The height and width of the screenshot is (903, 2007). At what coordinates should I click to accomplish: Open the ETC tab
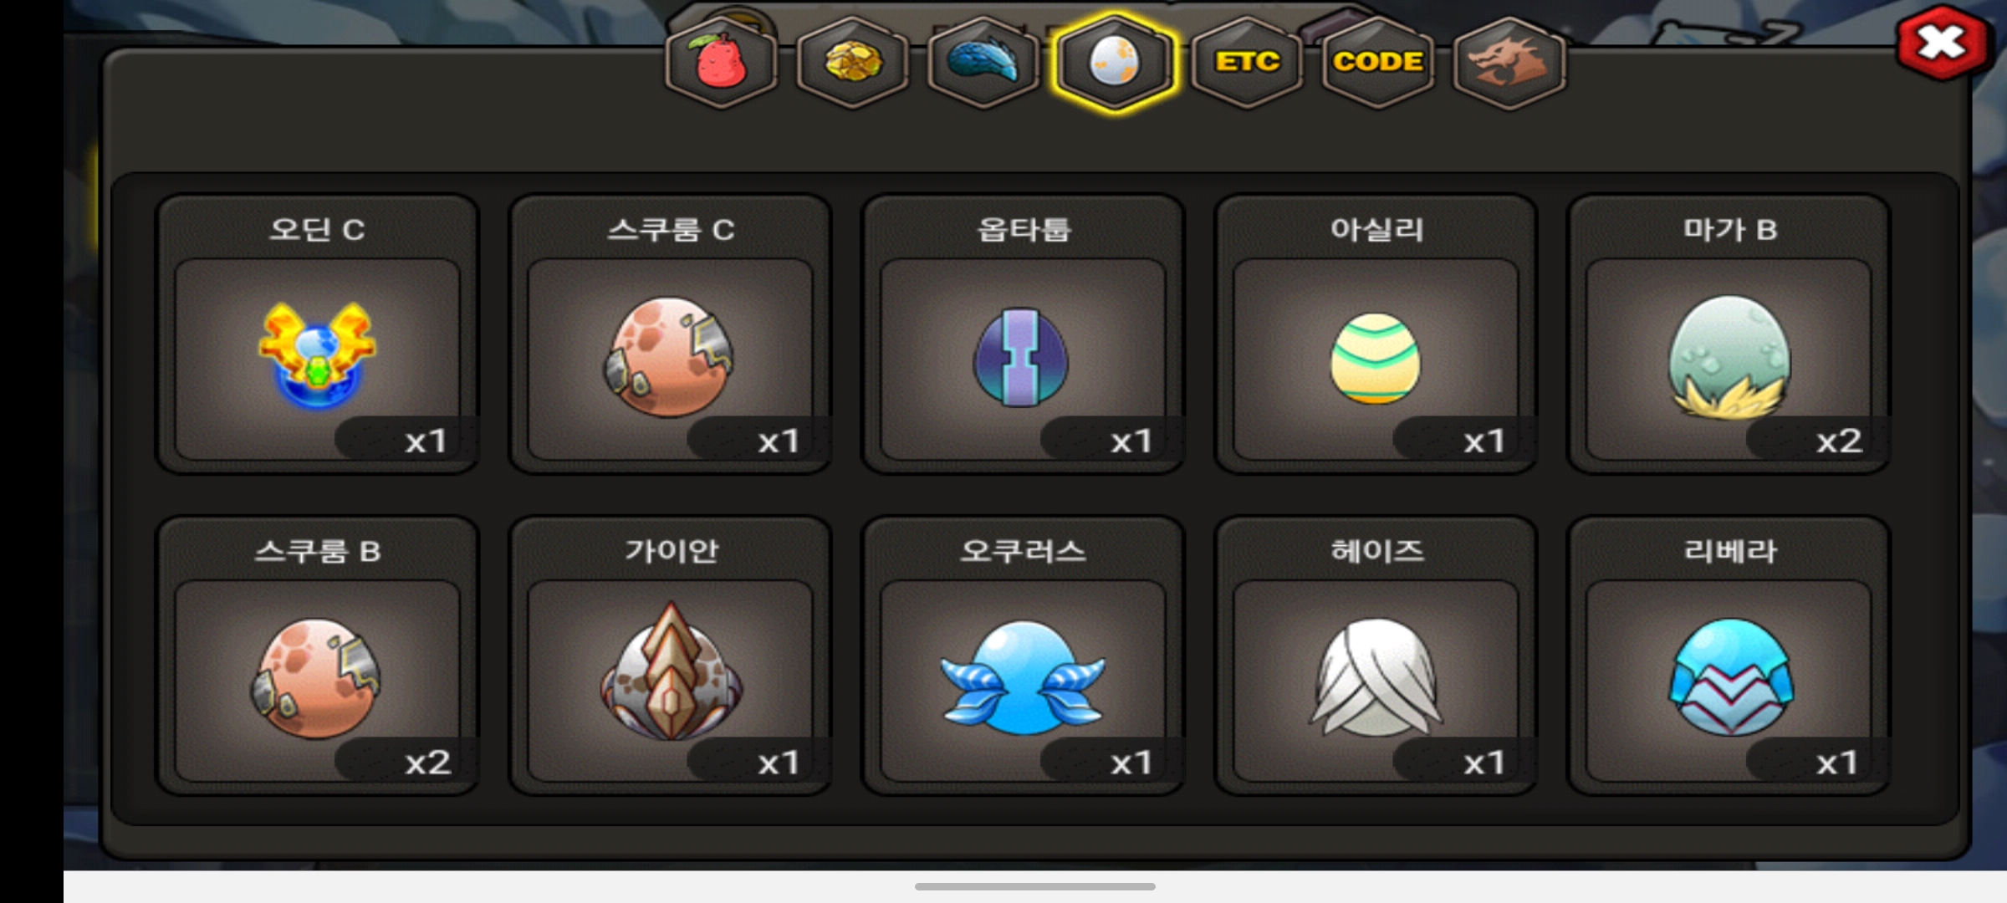(x=1247, y=63)
